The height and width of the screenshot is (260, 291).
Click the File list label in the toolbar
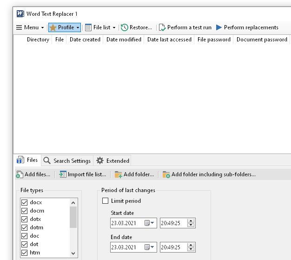(x=102, y=27)
